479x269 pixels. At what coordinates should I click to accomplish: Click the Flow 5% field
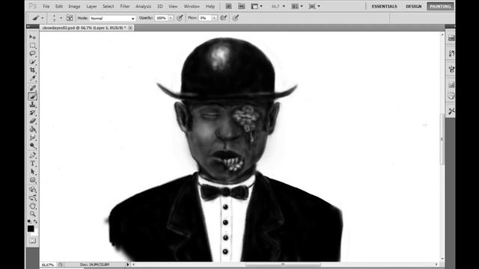[205, 18]
